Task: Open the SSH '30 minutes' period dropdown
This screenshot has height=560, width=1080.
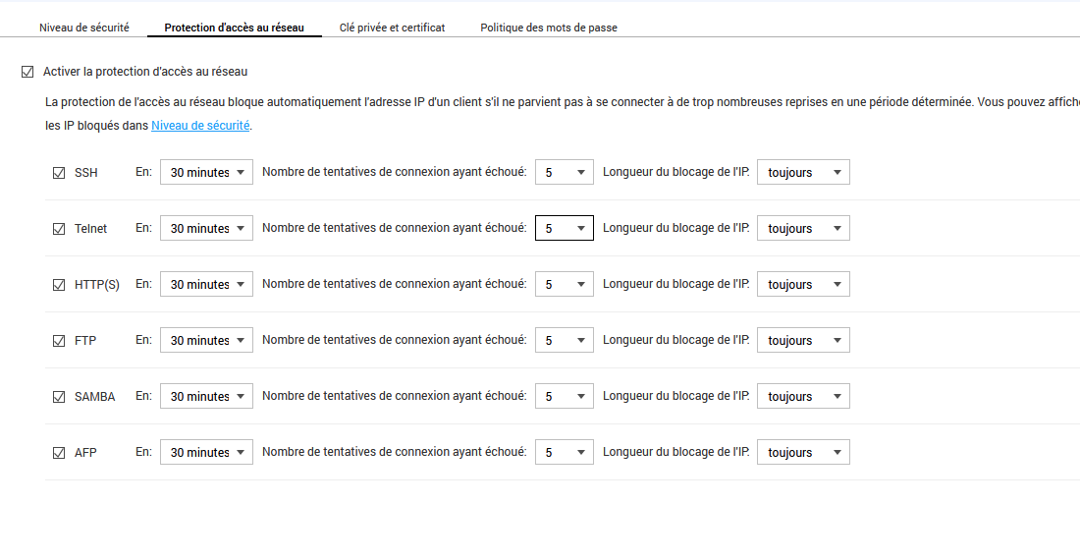Action: [x=206, y=173]
